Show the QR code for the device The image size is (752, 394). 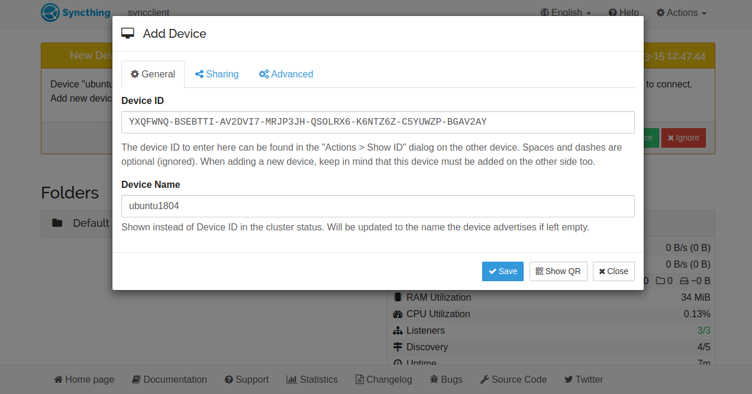point(558,271)
